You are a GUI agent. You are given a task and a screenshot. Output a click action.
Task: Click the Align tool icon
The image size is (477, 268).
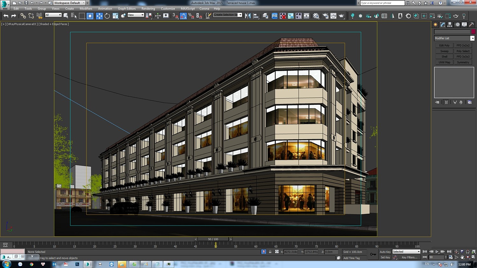point(256,16)
